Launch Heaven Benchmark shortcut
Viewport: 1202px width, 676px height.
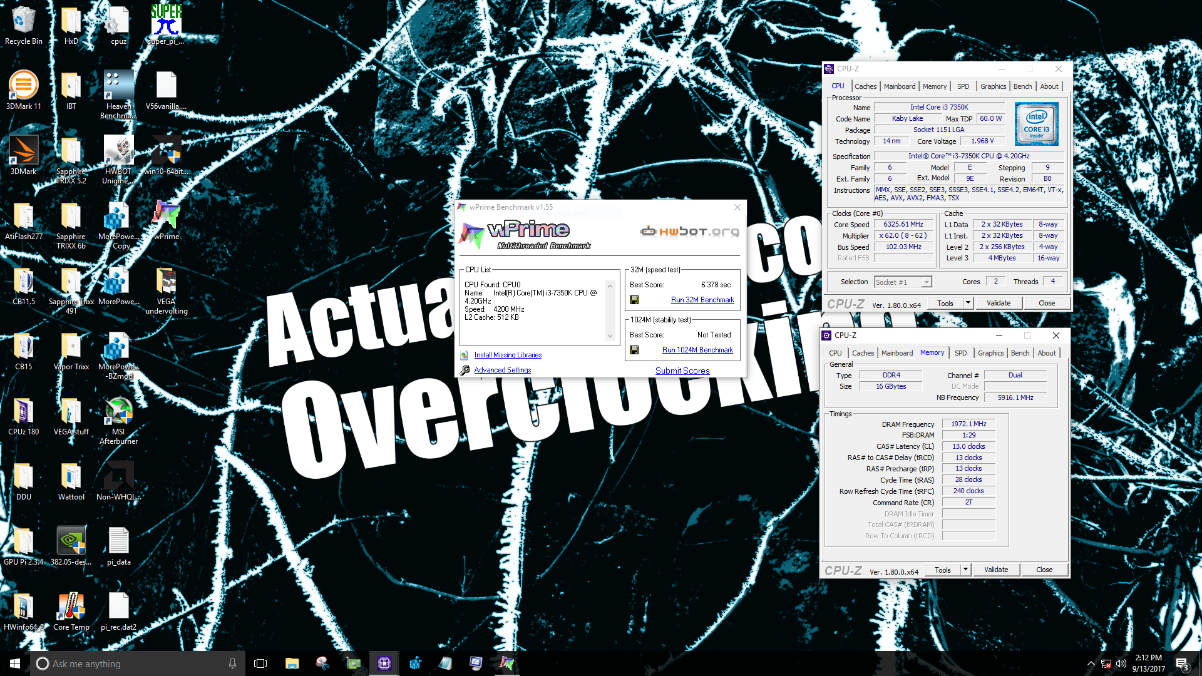coord(118,95)
